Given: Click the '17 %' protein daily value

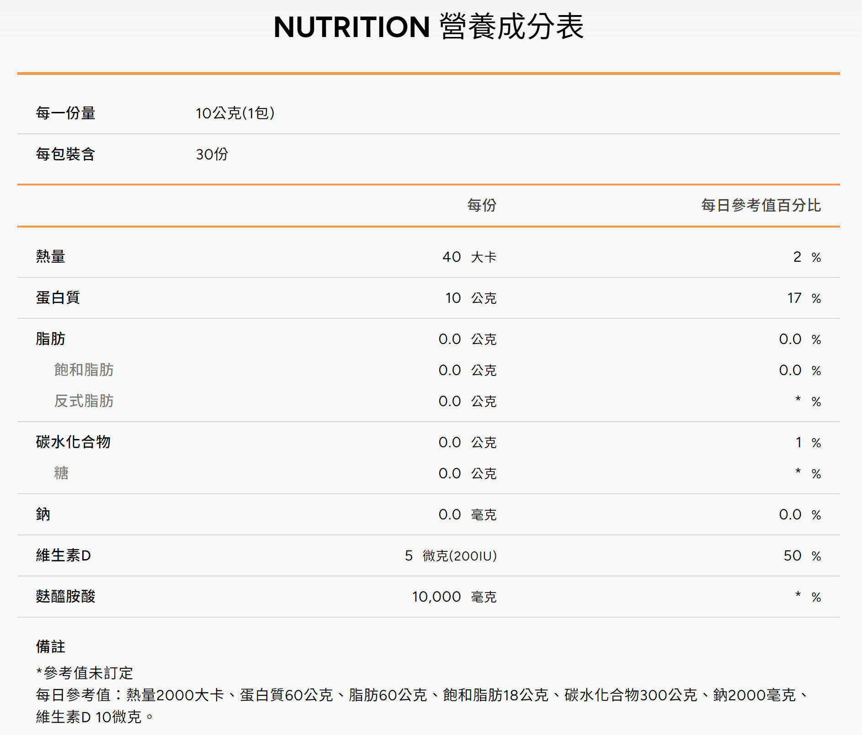Looking at the screenshot, I should tap(804, 298).
